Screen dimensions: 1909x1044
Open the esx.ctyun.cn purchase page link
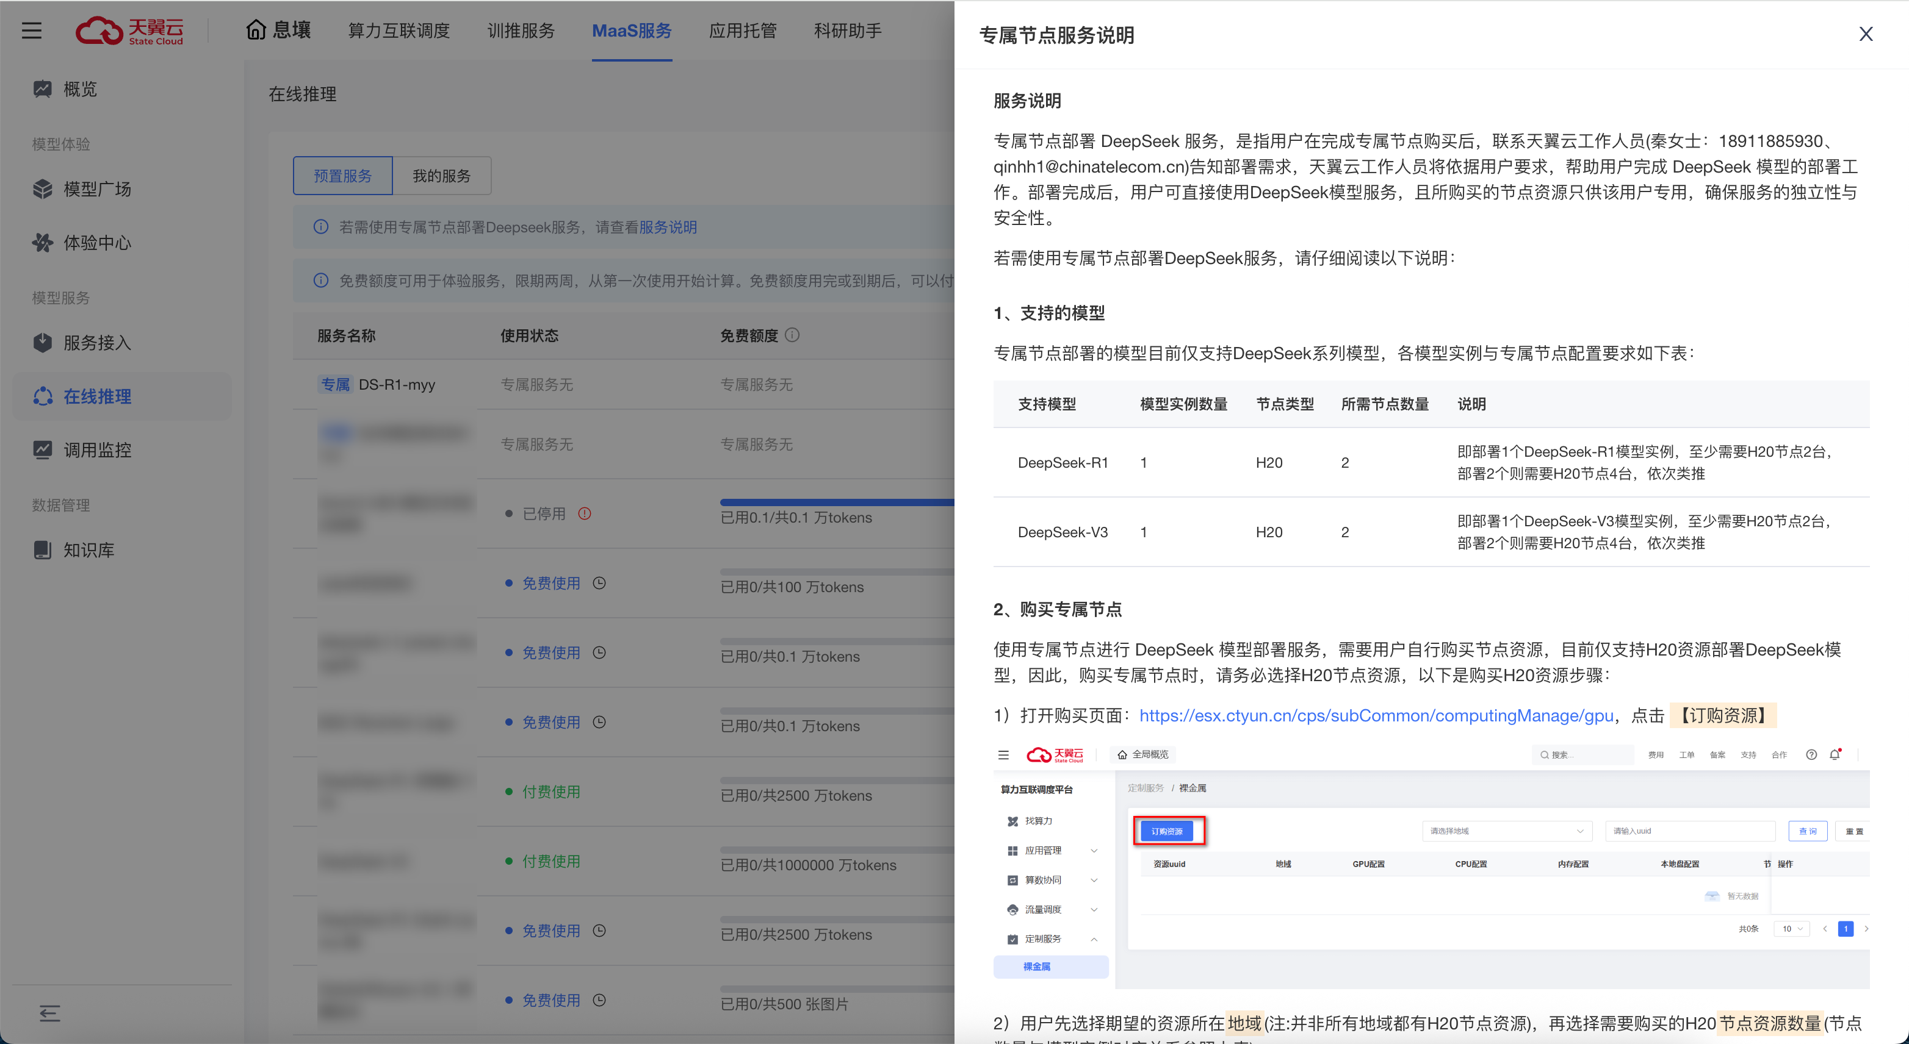(x=1376, y=715)
